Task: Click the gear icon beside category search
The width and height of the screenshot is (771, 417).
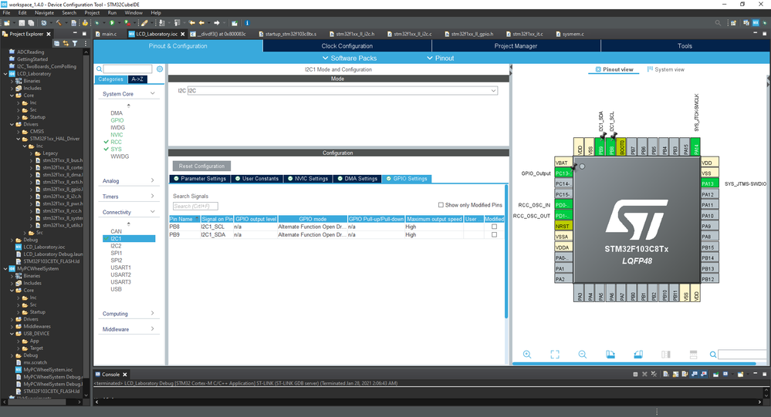Action: click(x=160, y=69)
